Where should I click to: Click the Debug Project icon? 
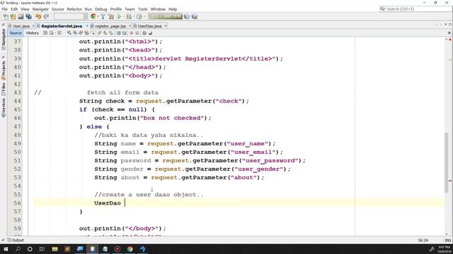pos(129,17)
